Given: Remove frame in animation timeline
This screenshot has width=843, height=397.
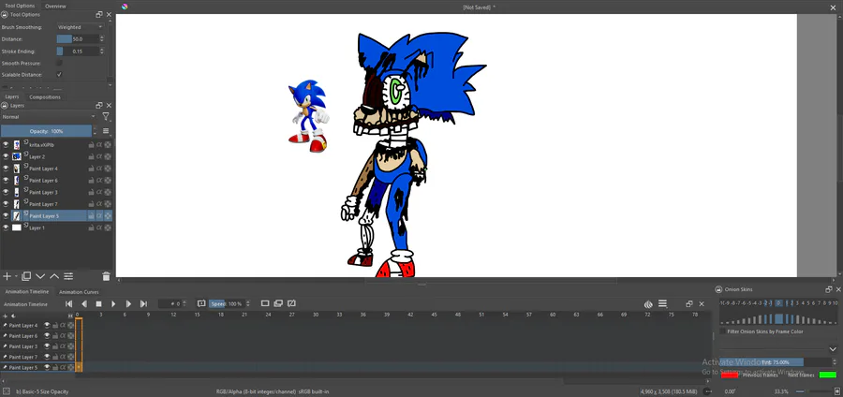Looking at the screenshot, I should tap(292, 303).
